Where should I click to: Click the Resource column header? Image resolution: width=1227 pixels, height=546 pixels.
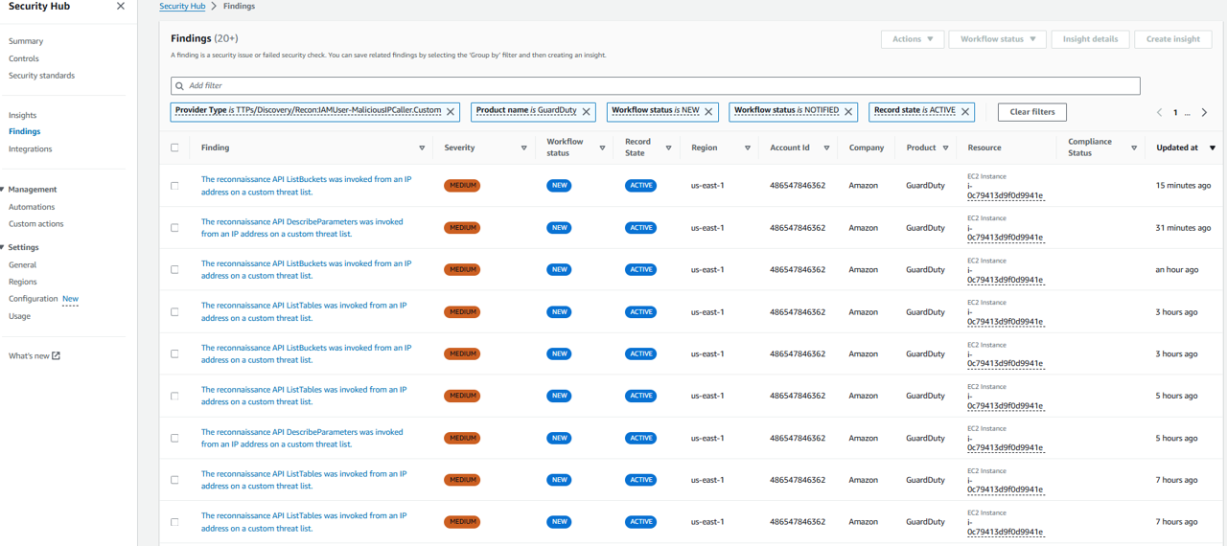coord(984,148)
